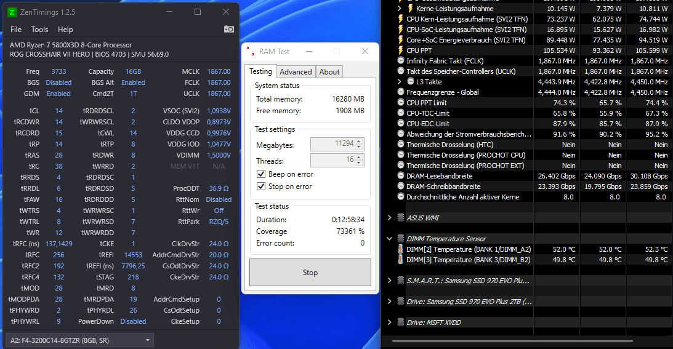The width and height of the screenshot is (673, 349).
Task: Click Infinity Fabric Takt (FCLK) clock icon
Action: [x=401, y=60]
